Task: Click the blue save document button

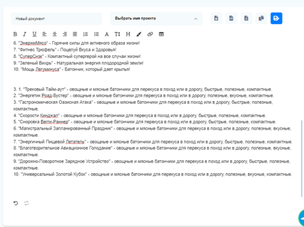Action: [x=276, y=19]
